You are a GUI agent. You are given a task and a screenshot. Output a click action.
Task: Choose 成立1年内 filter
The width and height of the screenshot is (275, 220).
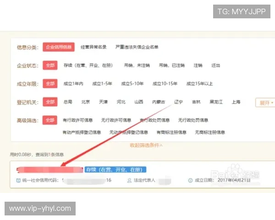pyautogui.click(x=73, y=84)
